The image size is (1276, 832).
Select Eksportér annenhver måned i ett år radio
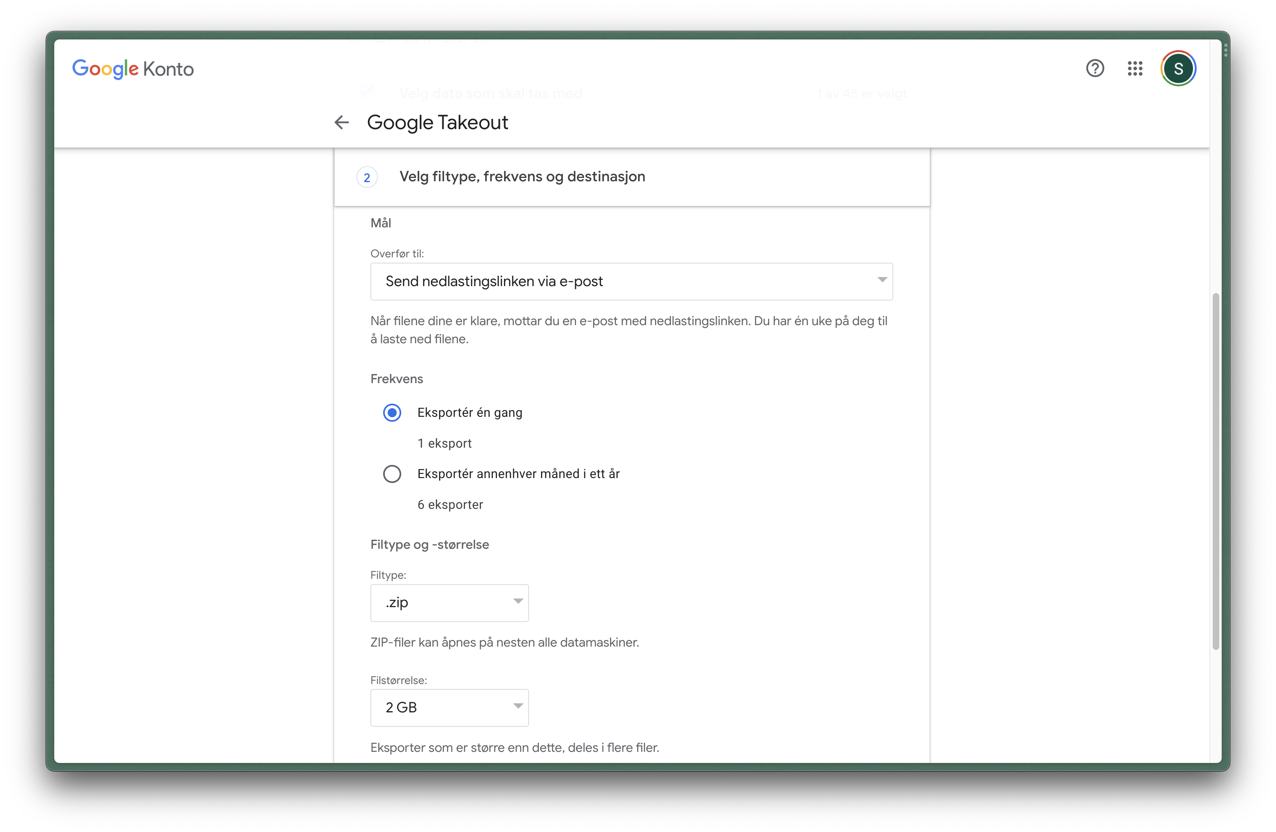[x=392, y=474]
